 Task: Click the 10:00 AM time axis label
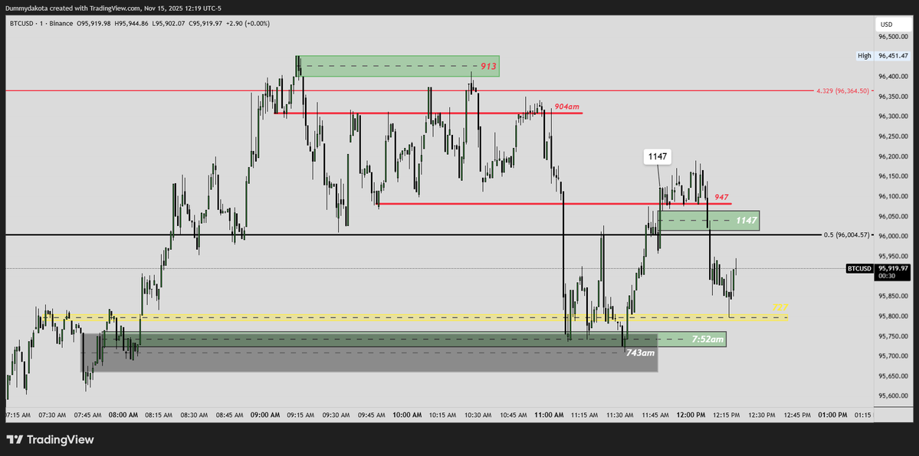click(x=407, y=415)
